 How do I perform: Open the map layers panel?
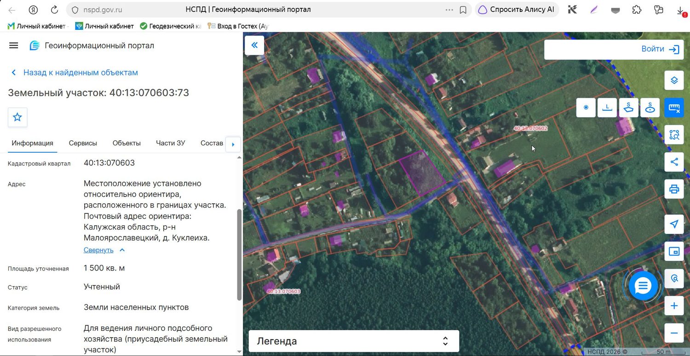click(x=674, y=80)
